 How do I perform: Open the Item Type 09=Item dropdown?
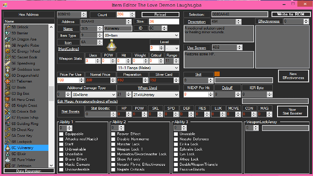pyautogui.click(x=142, y=35)
